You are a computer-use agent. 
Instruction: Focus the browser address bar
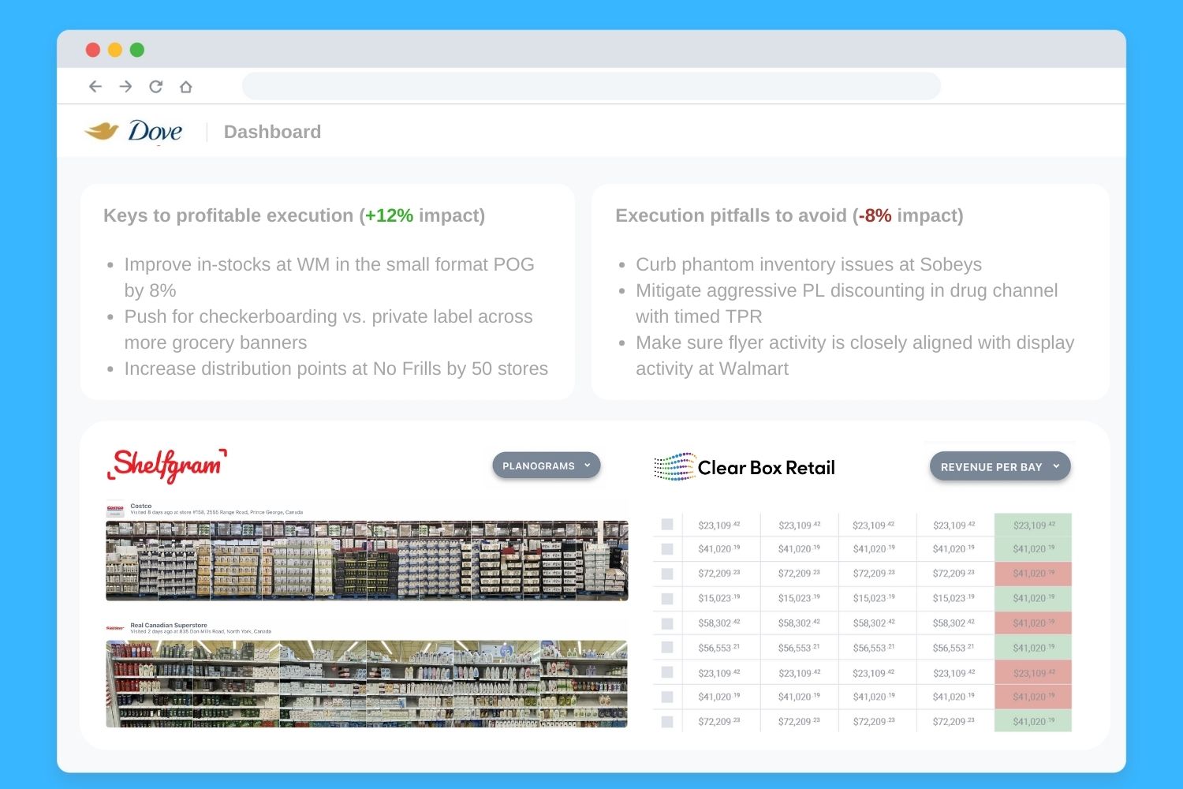pyautogui.click(x=591, y=86)
